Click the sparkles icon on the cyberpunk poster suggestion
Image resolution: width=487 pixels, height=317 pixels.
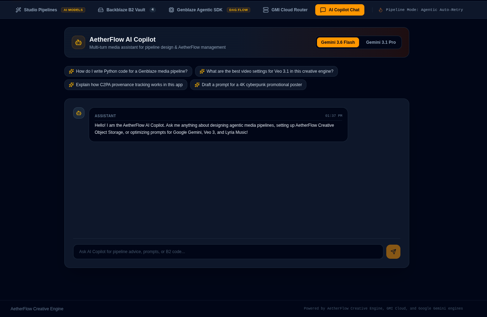(197, 85)
